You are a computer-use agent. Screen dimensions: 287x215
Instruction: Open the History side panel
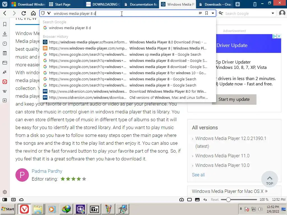(5, 44)
